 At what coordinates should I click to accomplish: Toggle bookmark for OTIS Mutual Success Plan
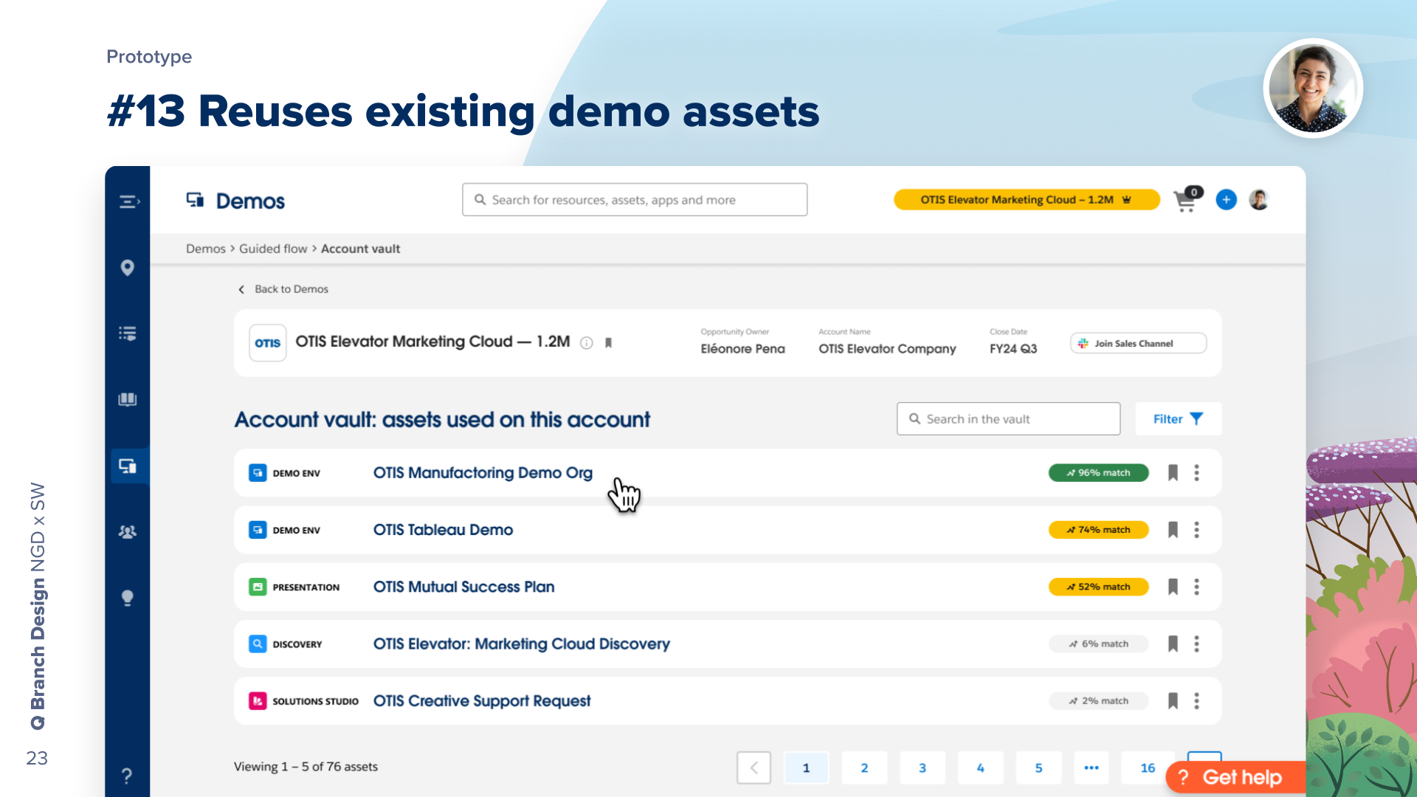1173,587
